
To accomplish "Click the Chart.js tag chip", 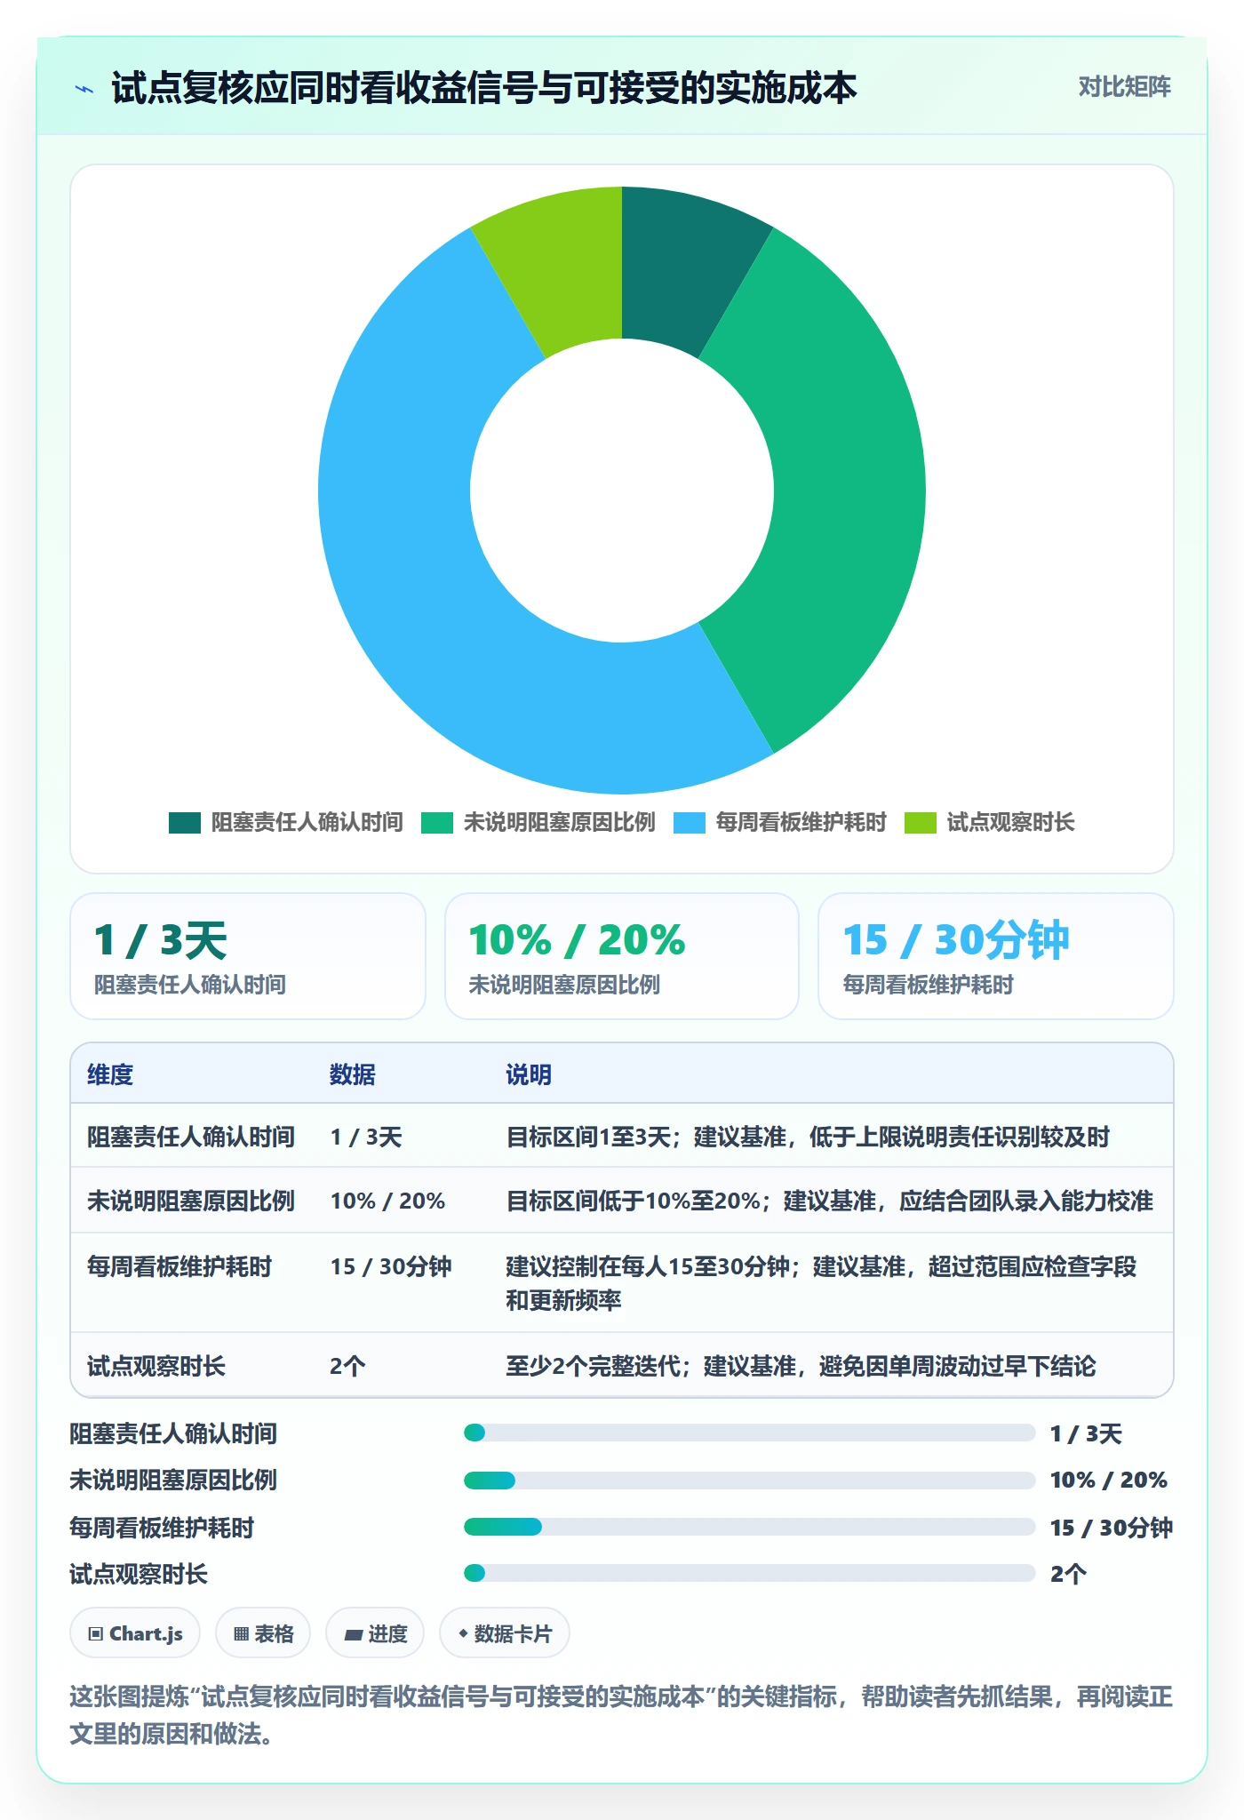I will tap(135, 1633).
